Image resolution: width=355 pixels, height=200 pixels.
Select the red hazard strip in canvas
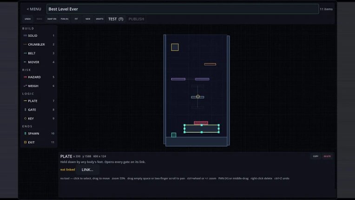[x=201, y=123]
